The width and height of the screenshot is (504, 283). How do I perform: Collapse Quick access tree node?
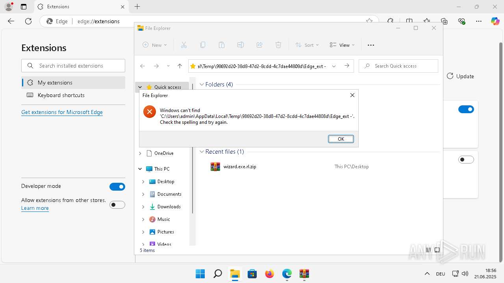click(x=140, y=87)
